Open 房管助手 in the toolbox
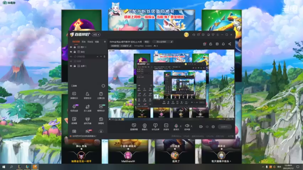 click(87, 95)
